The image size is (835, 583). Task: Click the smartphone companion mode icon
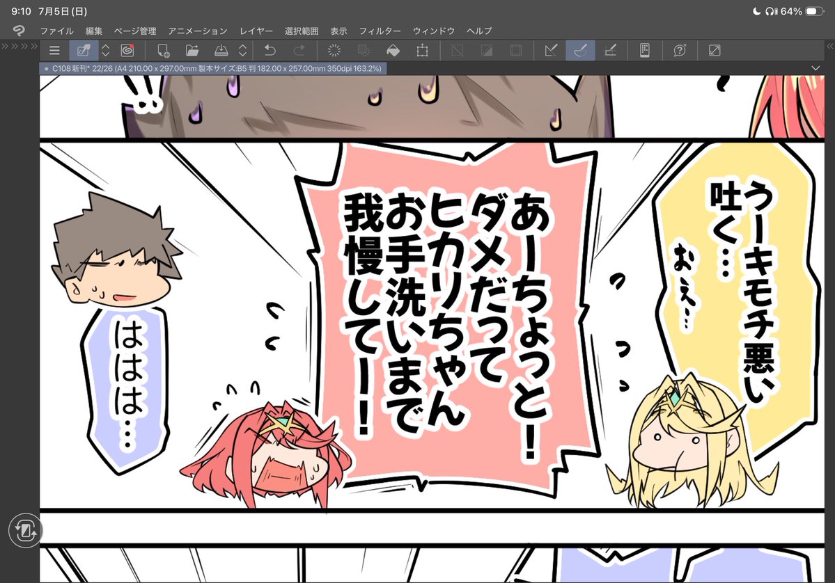pyautogui.click(x=645, y=51)
